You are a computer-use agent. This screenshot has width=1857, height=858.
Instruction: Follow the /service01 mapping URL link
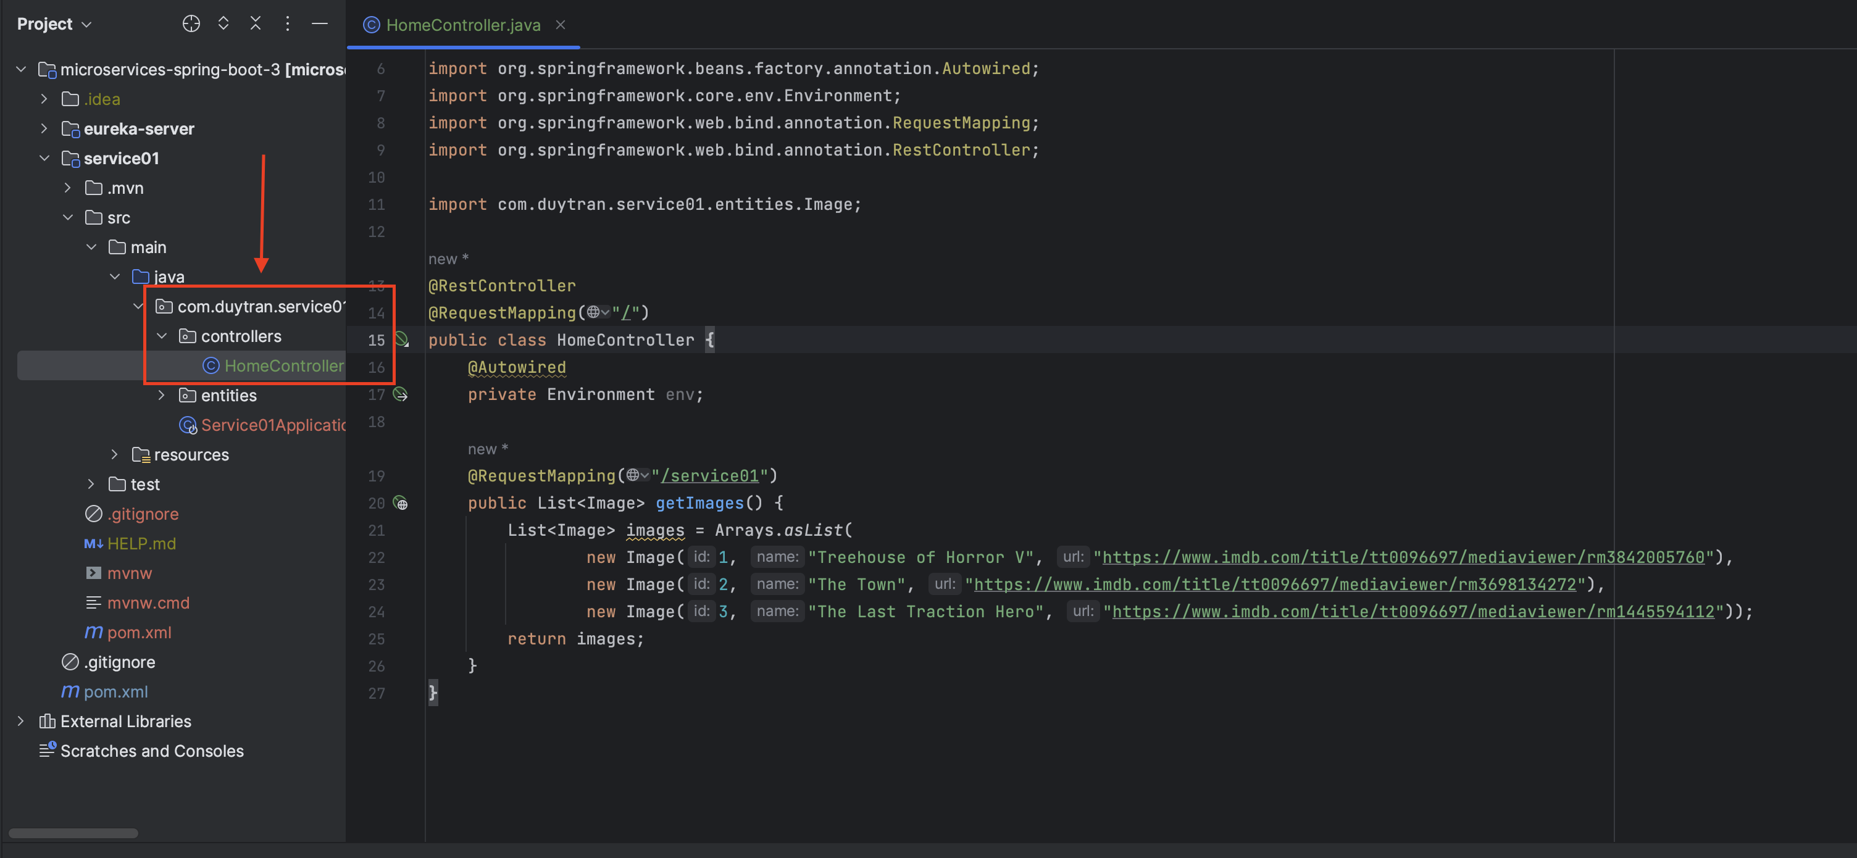[x=709, y=476]
